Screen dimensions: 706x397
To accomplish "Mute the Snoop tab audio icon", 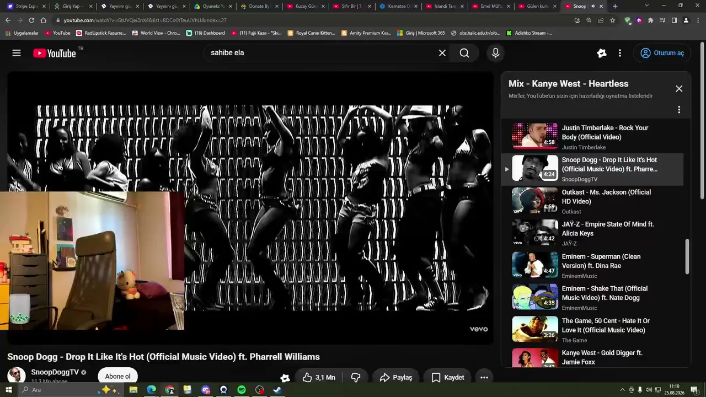I will (x=593, y=6).
